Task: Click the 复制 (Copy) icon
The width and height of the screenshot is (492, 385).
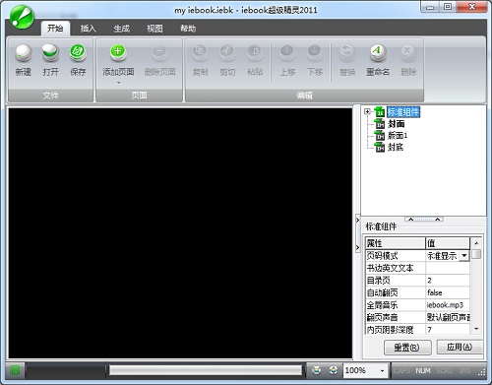Action: click(x=200, y=53)
